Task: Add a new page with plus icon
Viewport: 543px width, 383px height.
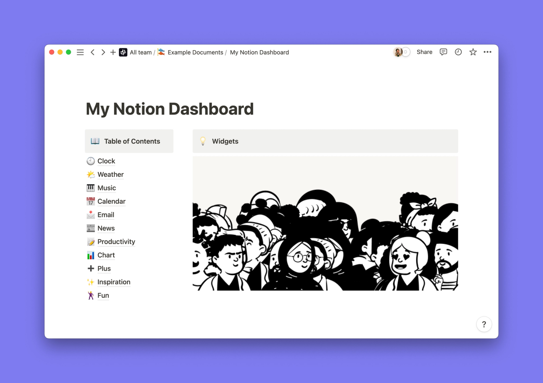Action: (113, 52)
